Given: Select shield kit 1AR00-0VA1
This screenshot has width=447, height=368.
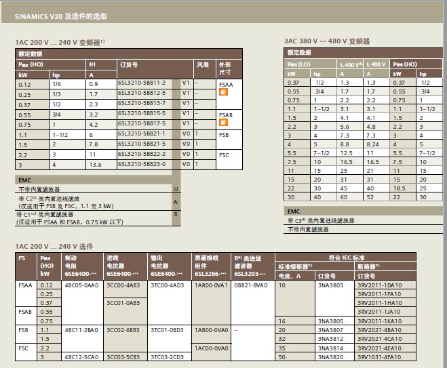Looking at the screenshot, I should pyautogui.click(x=211, y=285).
